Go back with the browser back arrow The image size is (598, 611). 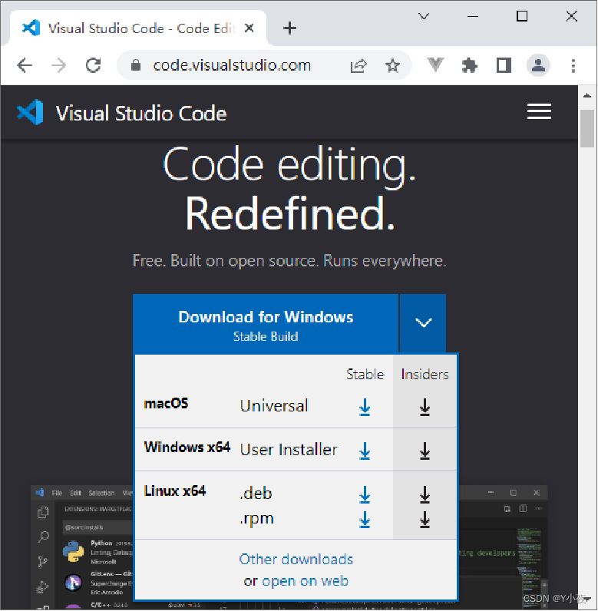point(25,65)
